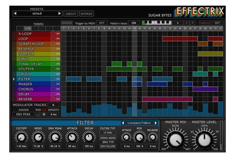Select previous filter preset before Lowpass Follow
Image resolution: width=235 pixels, height=156 pixels.
pos(123,123)
